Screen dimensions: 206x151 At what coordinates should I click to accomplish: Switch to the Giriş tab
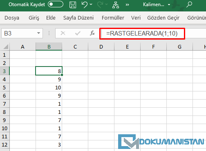(x=34, y=18)
